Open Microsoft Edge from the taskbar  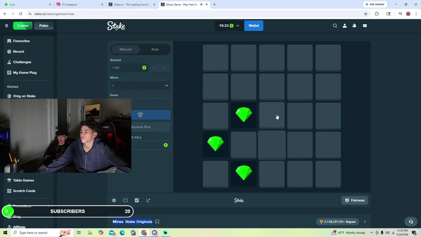coord(122,233)
